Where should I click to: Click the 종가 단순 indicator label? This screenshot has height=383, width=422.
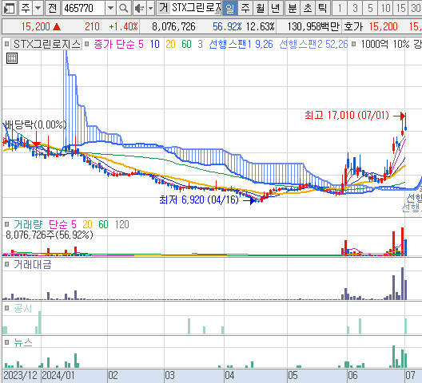(113, 44)
